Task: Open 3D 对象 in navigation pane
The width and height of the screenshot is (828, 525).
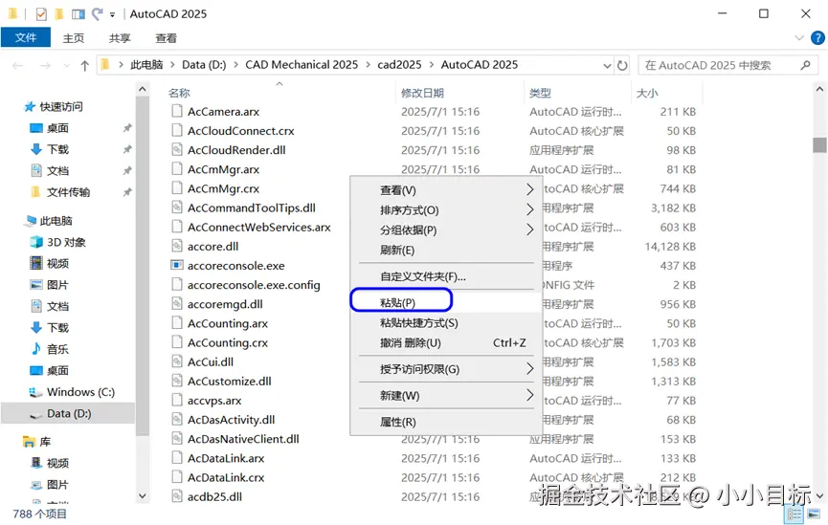Action: pyautogui.click(x=66, y=242)
